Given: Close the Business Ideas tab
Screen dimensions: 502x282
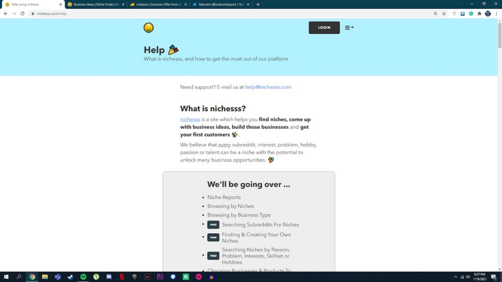Looking at the screenshot, I should 123,4.
